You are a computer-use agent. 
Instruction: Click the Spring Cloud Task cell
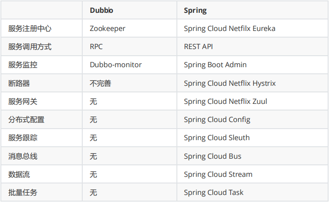pyautogui.click(x=214, y=192)
